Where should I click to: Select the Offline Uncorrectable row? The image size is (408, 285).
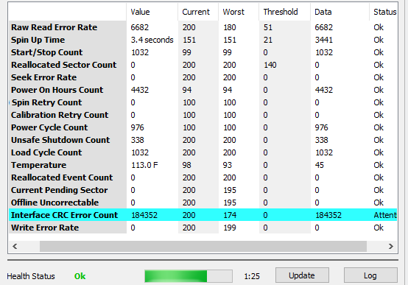203,203
